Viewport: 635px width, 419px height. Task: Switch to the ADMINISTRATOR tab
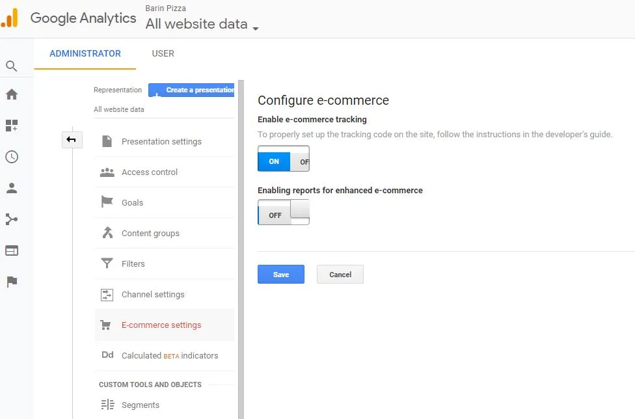pyautogui.click(x=85, y=53)
